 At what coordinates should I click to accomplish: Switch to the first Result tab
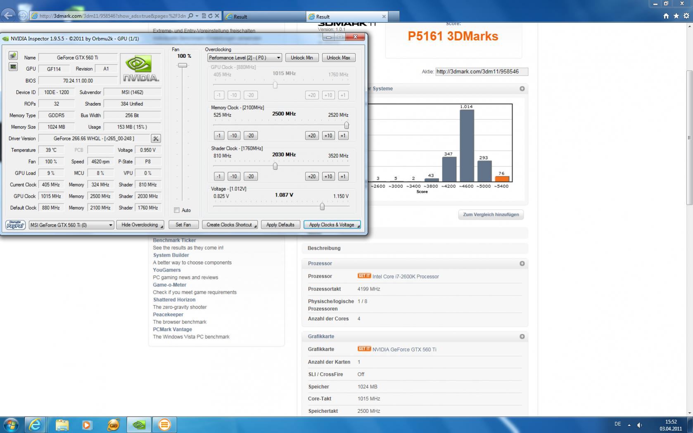(264, 17)
